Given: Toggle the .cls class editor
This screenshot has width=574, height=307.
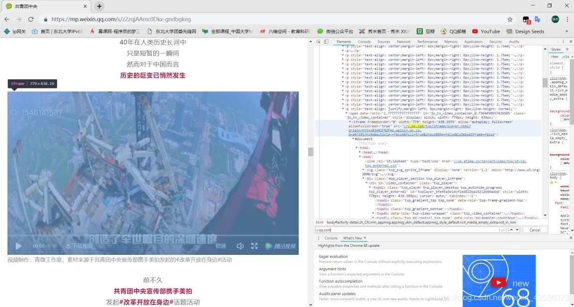Looking at the screenshot, I should 566,57.
